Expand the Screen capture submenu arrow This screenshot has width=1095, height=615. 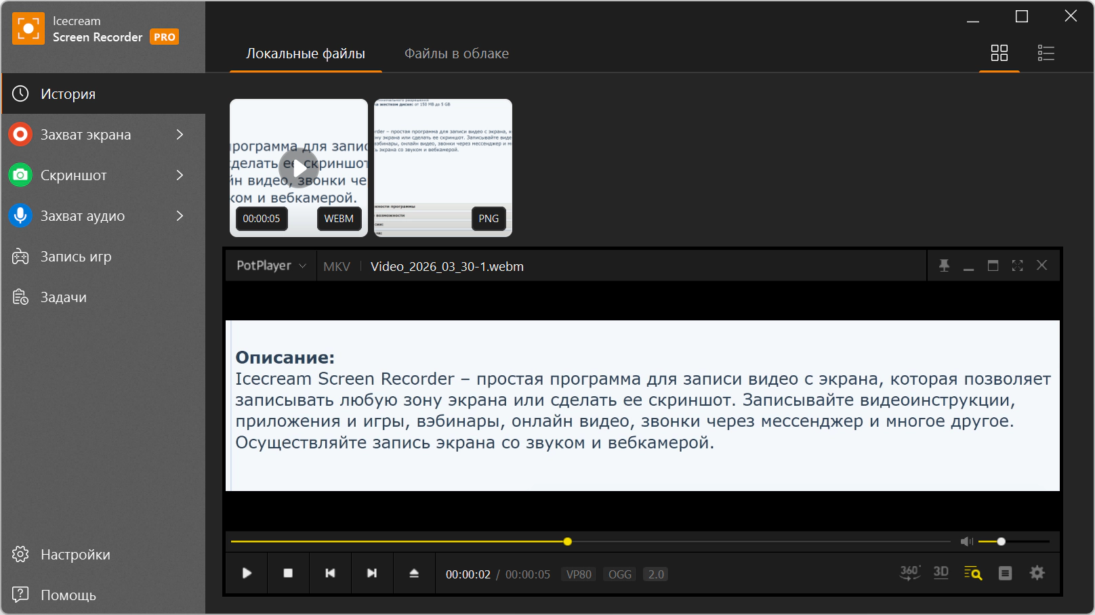point(180,134)
